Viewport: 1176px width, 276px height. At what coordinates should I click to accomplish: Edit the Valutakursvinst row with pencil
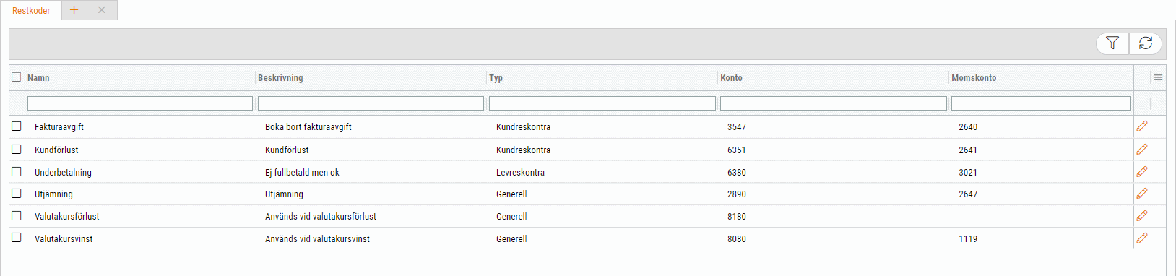tap(1142, 238)
